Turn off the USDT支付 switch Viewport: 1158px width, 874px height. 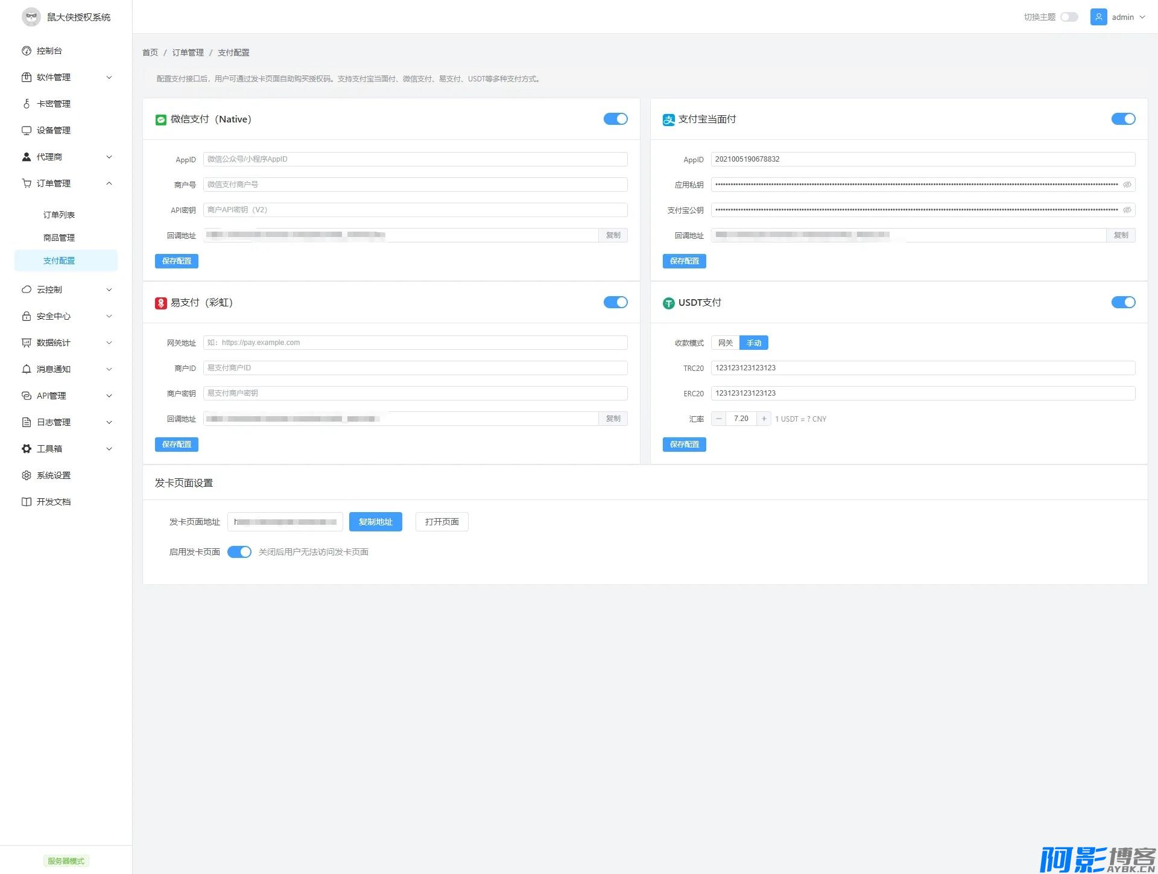pos(1123,302)
